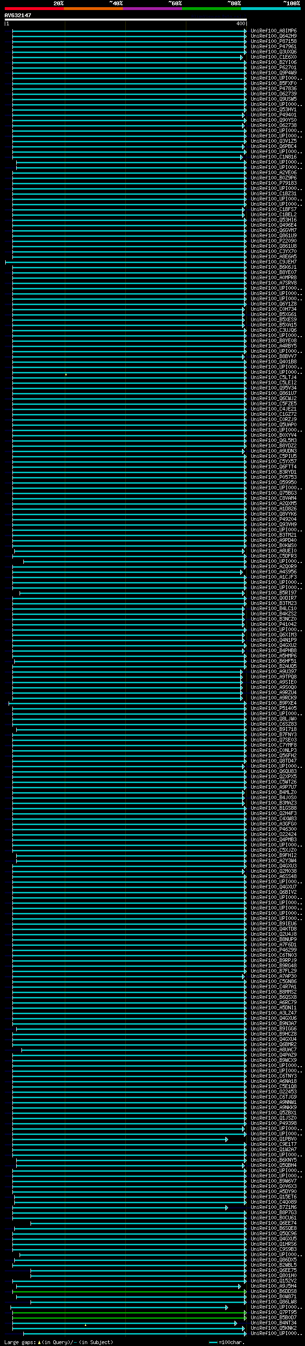
Task: Select the UniRef100_Q53HV1 label
Action: click(x=273, y=110)
